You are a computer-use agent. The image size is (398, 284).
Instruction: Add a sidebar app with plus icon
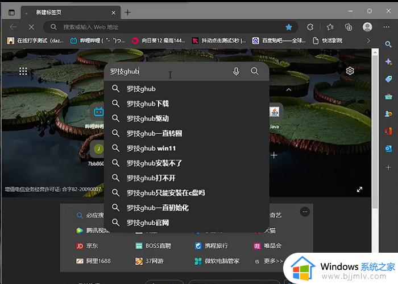click(388, 167)
